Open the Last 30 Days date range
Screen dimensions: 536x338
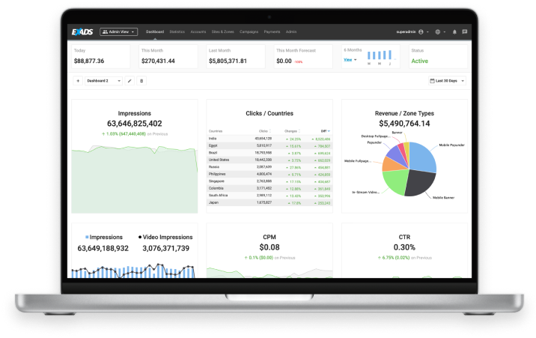tap(447, 81)
